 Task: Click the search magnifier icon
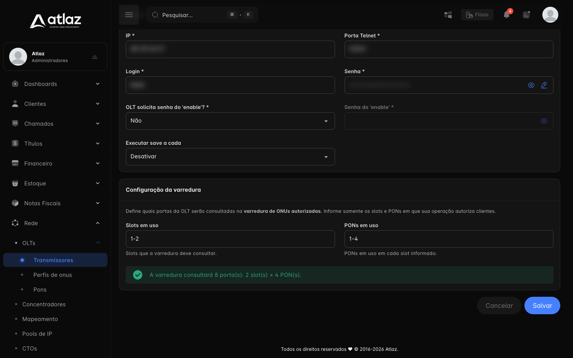click(x=155, y=15)
